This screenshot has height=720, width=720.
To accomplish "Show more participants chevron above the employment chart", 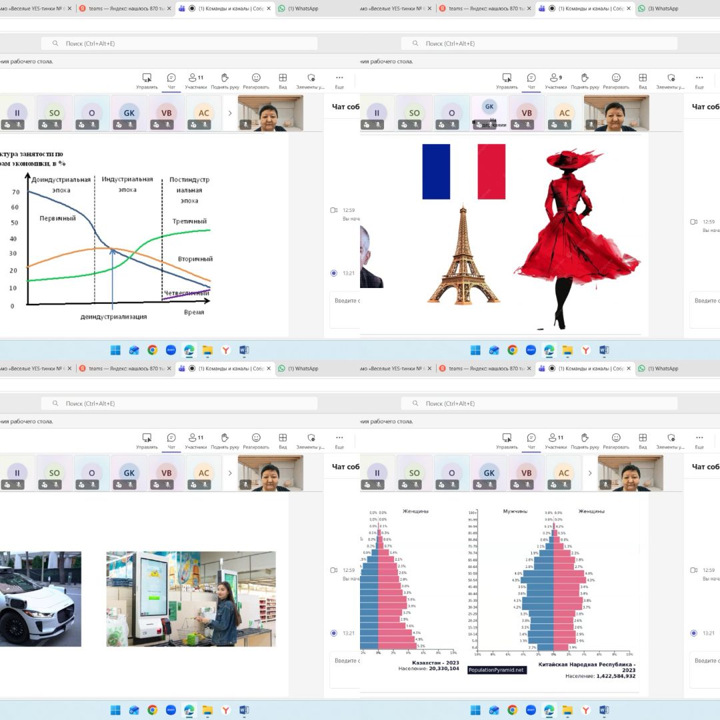I will tap(230, 113).
